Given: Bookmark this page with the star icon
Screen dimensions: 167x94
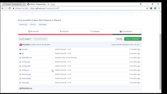Looking at the screenshot, I should click(147, 8).
